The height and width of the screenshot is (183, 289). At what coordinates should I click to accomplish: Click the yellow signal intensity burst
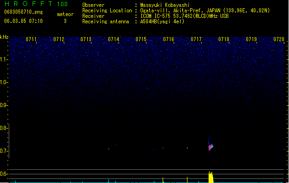(x=211, y=177)
